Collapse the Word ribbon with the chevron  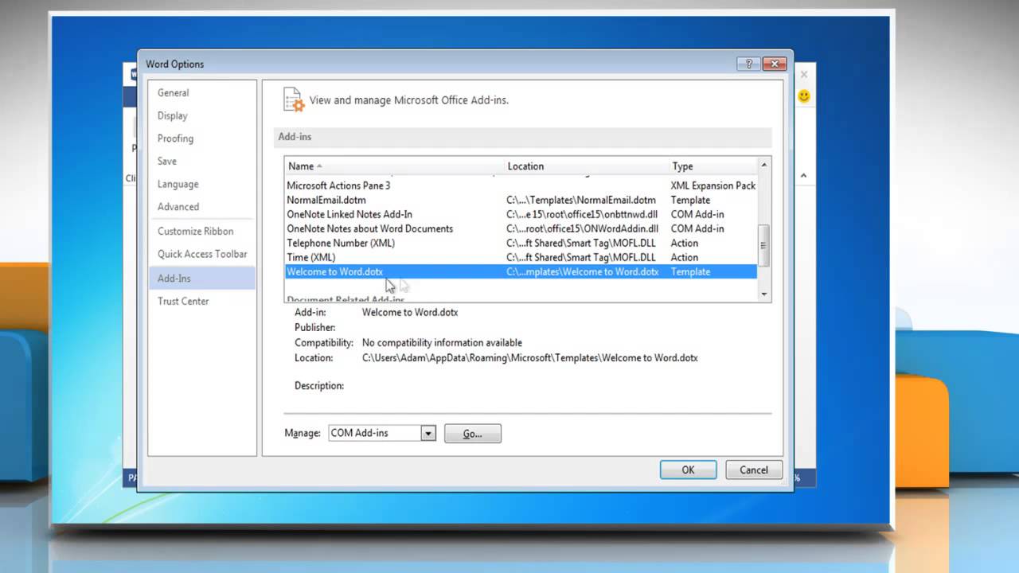coord(803,176)
